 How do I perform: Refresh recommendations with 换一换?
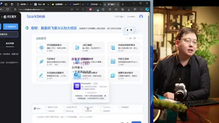[132, 38]
